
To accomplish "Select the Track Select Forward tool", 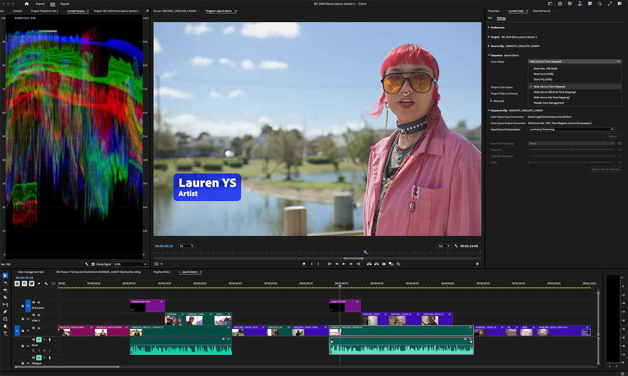I will pos(5,283).
